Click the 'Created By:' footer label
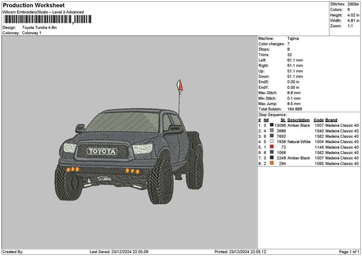 pyautogui.click(x=13, y=252)
